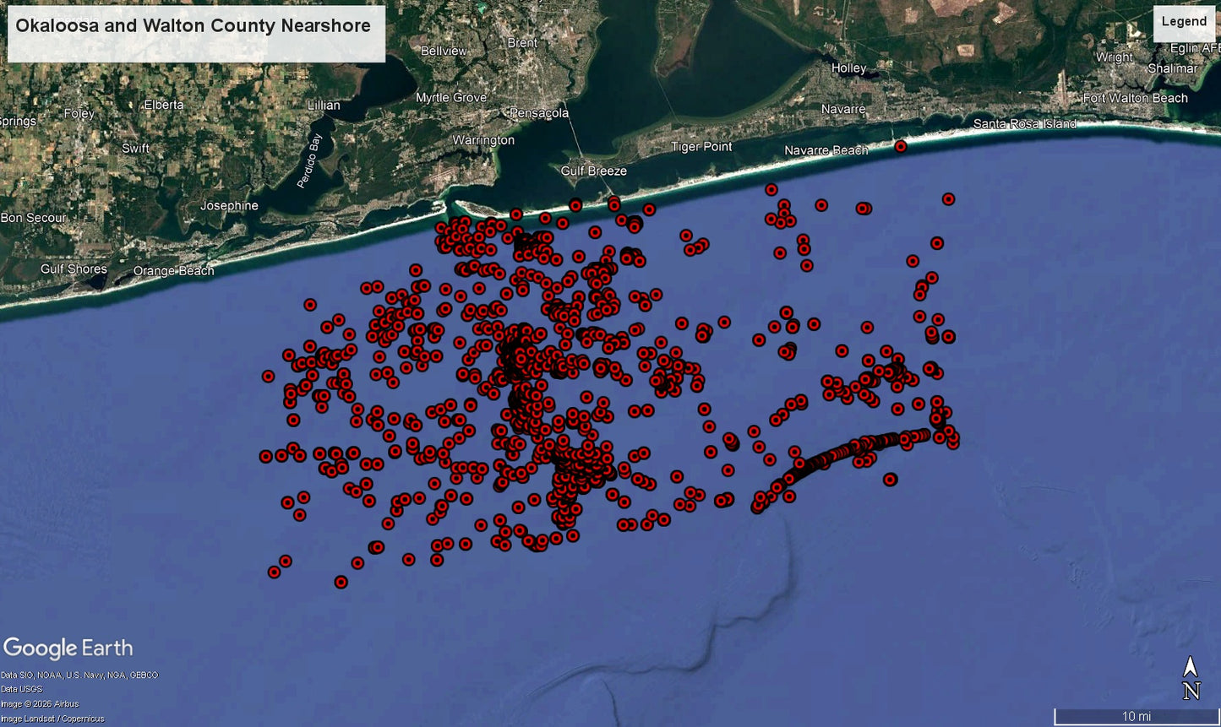Screen dimensions: 1221x727
Task: Click the Image Landsat / Copernicus attribution
Action: [x=52, y=719]
